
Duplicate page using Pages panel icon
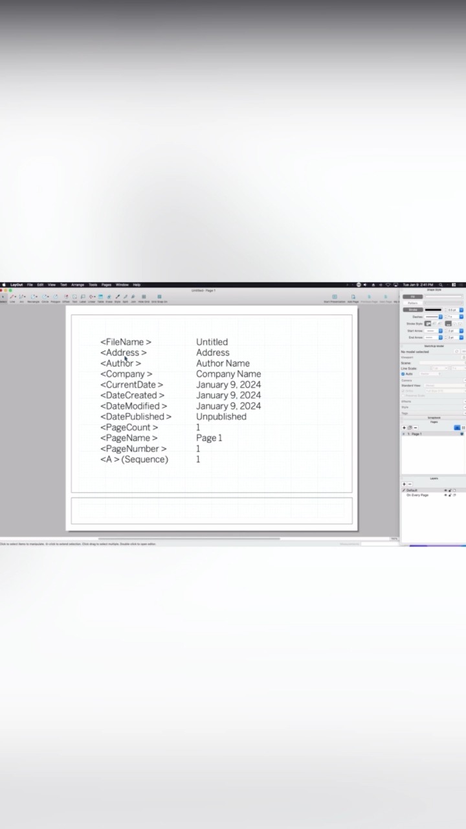point(410,428)
